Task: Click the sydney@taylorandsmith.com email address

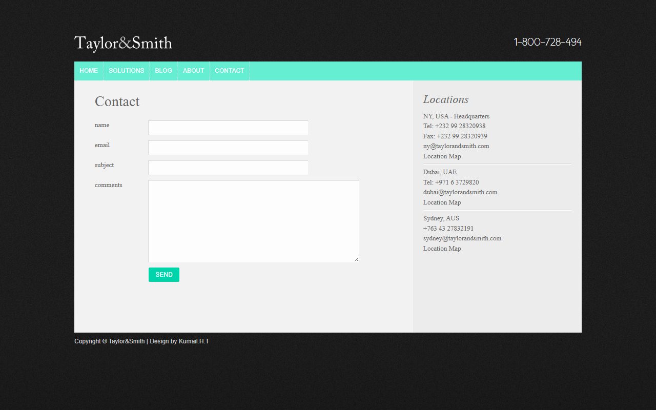Action: click(462, 238)
